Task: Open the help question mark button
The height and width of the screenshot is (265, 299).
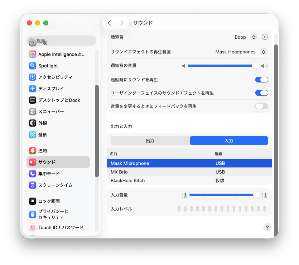Action: pyautogui.click(x=267, y=227)
